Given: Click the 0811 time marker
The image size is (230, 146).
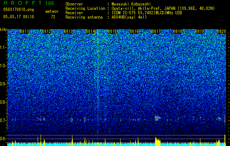Looking at the screenshot, I should tap(24, 31).
